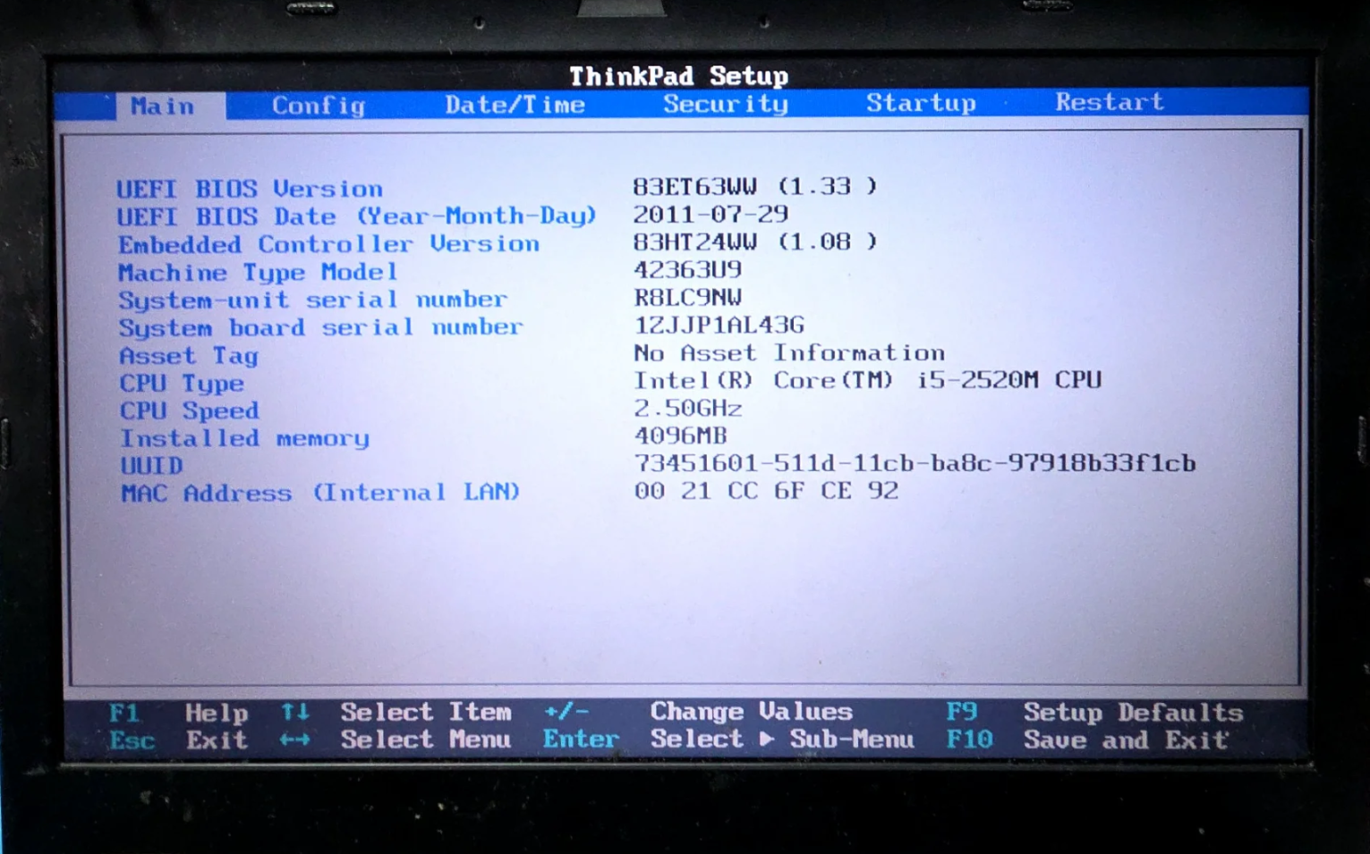Click the ThinkPad Setup title
The height and width of the screenshot is (854, 1370).
tap(678, 76)
